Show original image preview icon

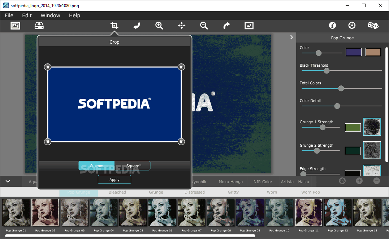[249, 26]
